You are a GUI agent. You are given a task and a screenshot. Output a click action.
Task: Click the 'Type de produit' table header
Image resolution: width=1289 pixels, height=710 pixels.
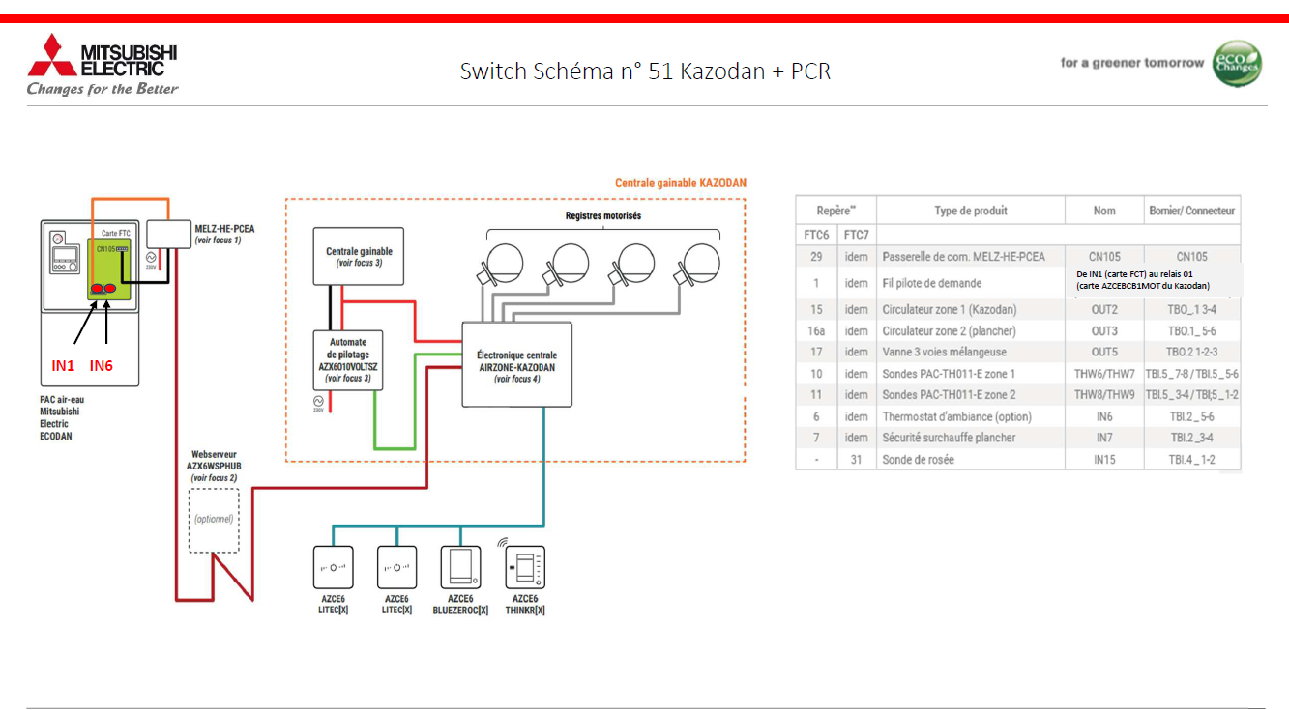pos(971,211)
